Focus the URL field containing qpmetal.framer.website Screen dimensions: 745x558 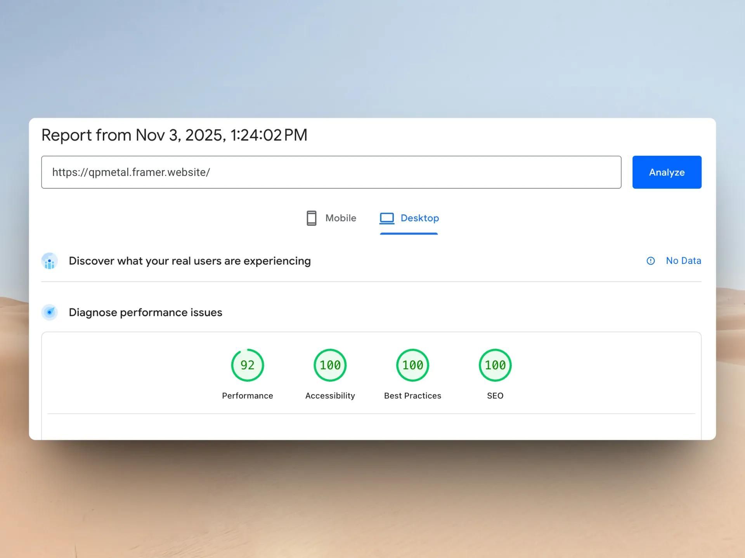click(331, 172)
